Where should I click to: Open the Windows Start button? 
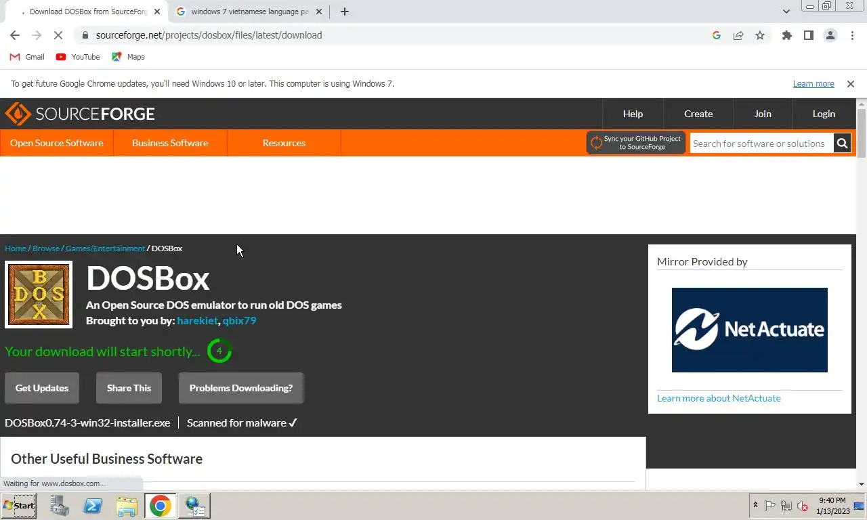click(x=19, y=506)
